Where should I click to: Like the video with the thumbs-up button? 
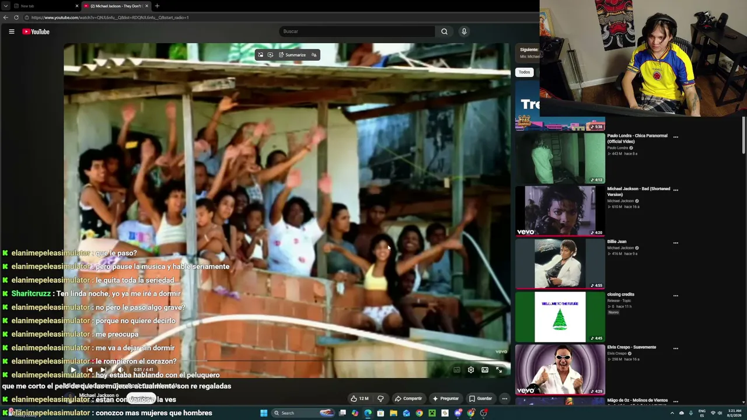click(x=359, y=398)
